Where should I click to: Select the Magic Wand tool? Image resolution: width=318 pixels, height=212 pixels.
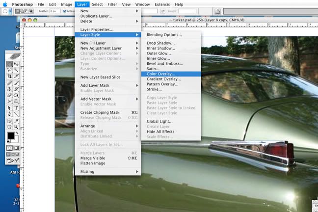(x=16, y=70)
